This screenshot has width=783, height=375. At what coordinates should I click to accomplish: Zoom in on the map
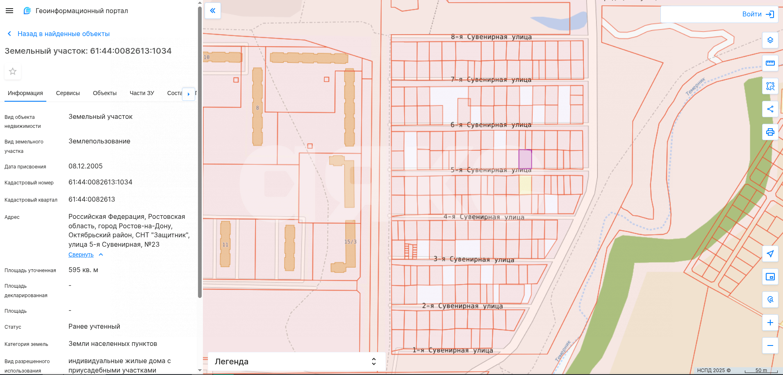pos(770,323)
